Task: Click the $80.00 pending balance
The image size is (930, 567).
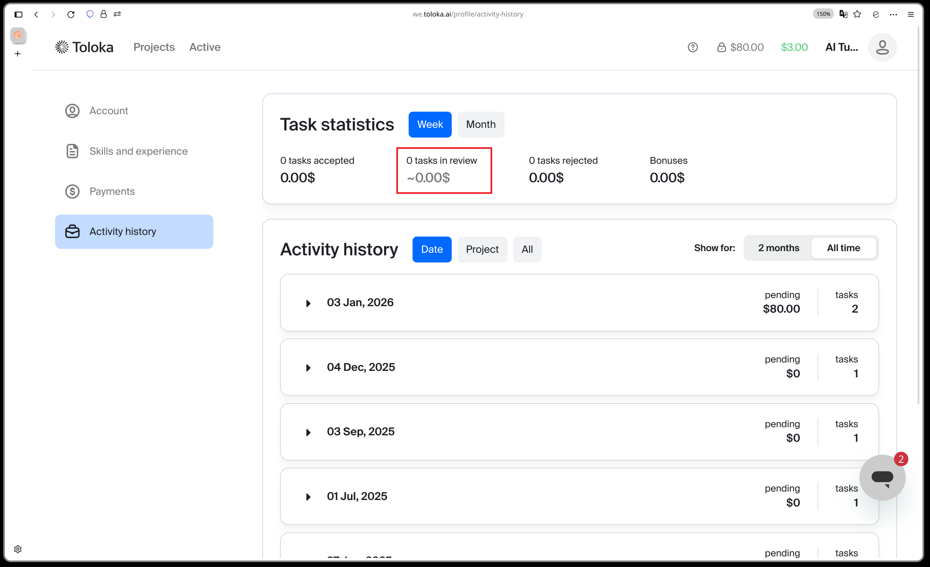Action: (x=747, y=47)
